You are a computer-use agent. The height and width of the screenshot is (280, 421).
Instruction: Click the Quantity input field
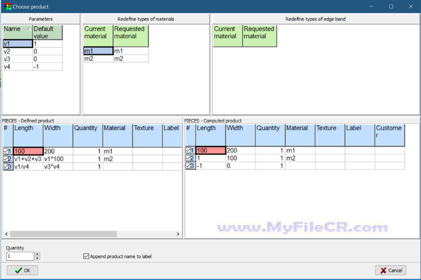[20, 256]
